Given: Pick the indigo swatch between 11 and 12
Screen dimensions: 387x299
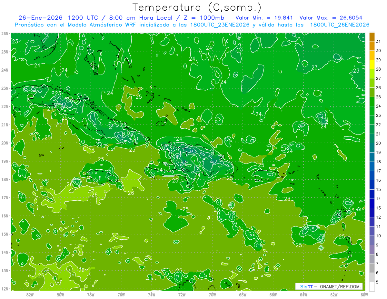Looking at the screenshot, I should coord(372,222).
